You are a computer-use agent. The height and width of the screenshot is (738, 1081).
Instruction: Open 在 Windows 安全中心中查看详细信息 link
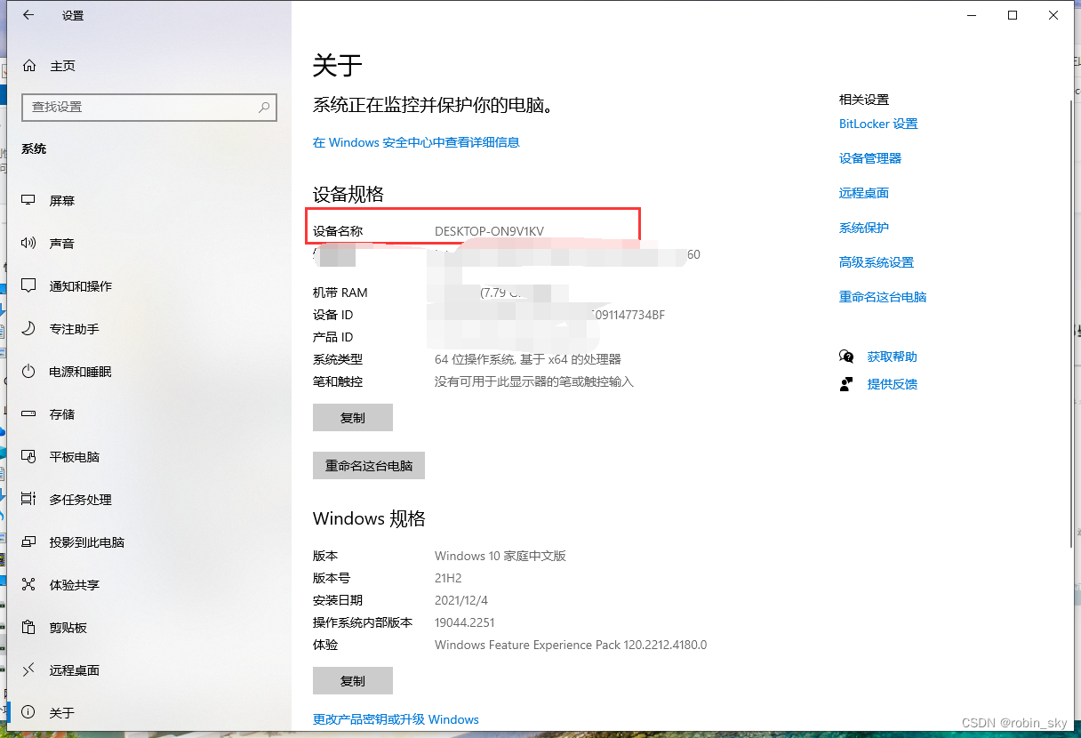point(416,142)
